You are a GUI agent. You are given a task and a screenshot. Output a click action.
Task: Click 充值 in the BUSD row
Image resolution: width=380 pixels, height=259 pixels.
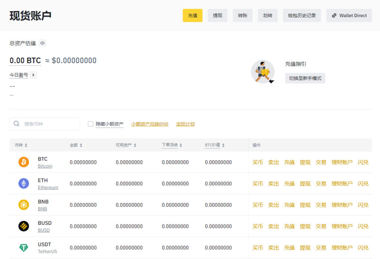pyautogui.click(x=289, y=226)
